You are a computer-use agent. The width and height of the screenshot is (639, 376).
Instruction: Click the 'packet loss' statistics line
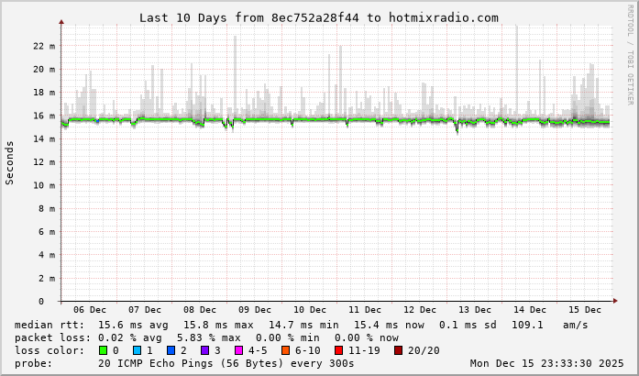206,337
